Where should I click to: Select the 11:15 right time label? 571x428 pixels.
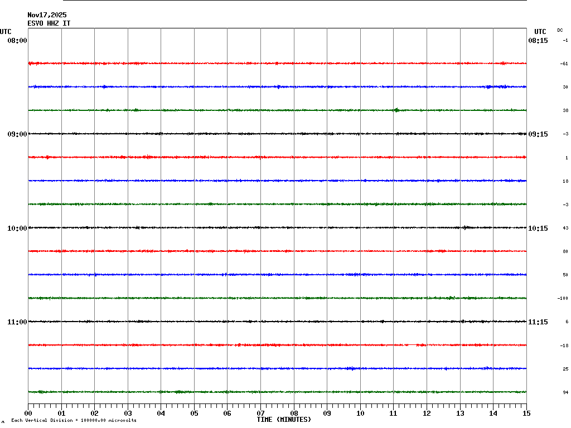tap(538, 322)
